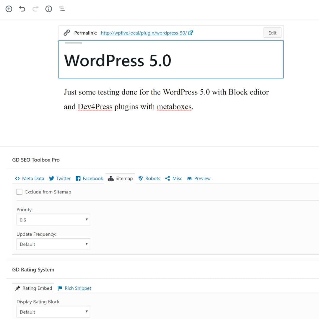The image size is (319, 319).
Task: Click the Update Frequency: label
Action: pyautogui.click(x=36, y=234)
